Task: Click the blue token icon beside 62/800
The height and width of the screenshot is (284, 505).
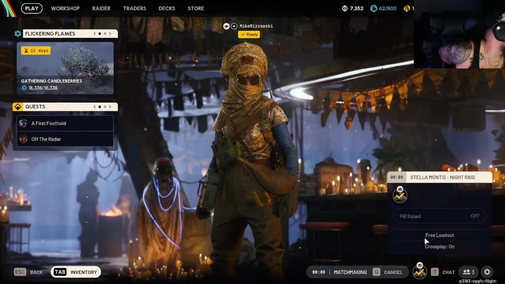Action: pos(374,8)
